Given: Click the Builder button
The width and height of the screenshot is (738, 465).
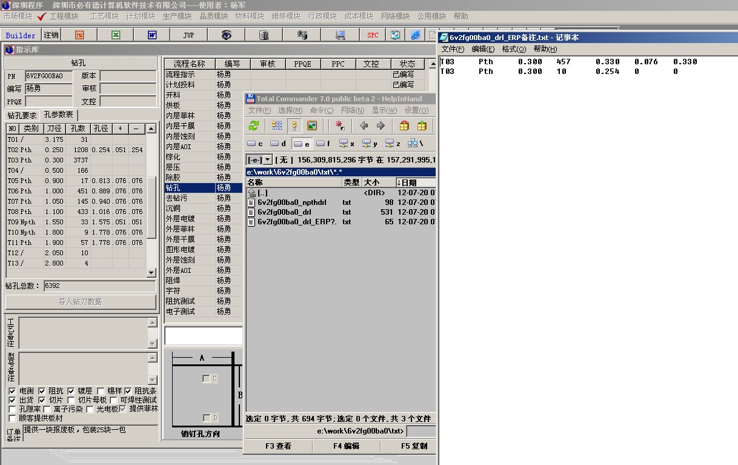Looking at the screenshot, I should (x=21, y=35).
